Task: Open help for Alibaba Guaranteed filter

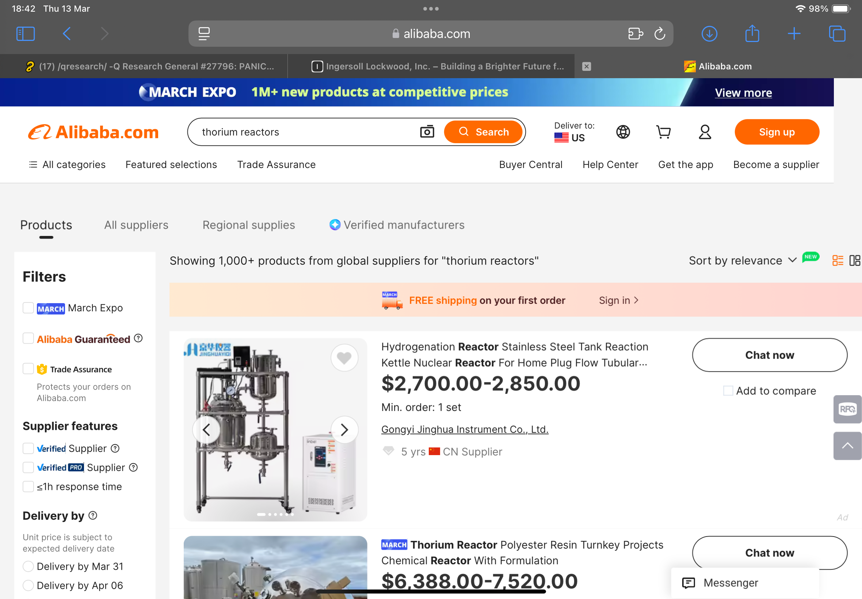Action: (138, 338)
